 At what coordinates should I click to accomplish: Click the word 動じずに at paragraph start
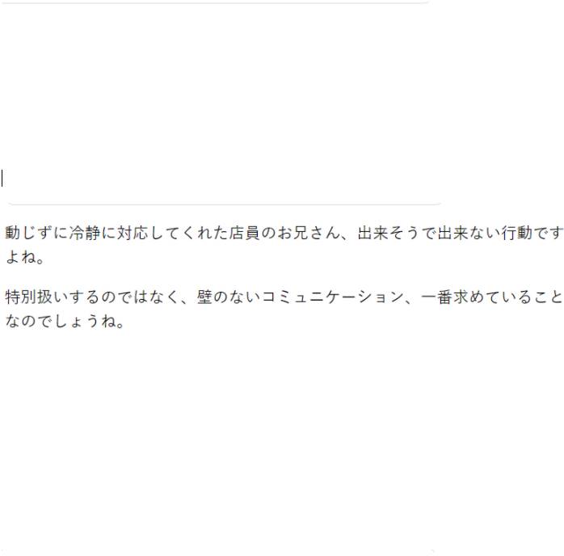pos(36,233)
